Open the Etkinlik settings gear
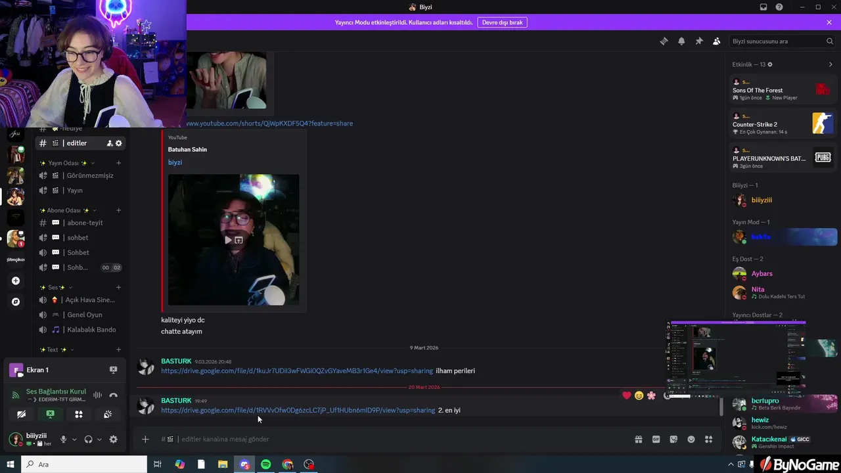Image resolution: width=841 pixels, height=473 pixels. (770, 64)
